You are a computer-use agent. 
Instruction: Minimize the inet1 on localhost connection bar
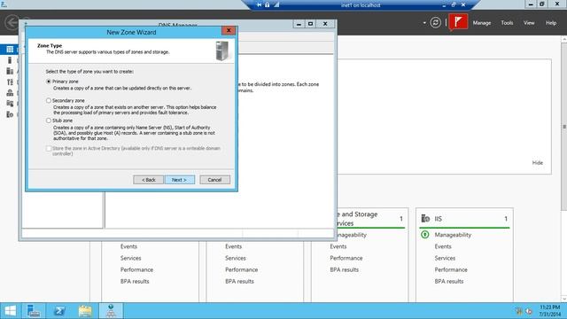point(444,5)
